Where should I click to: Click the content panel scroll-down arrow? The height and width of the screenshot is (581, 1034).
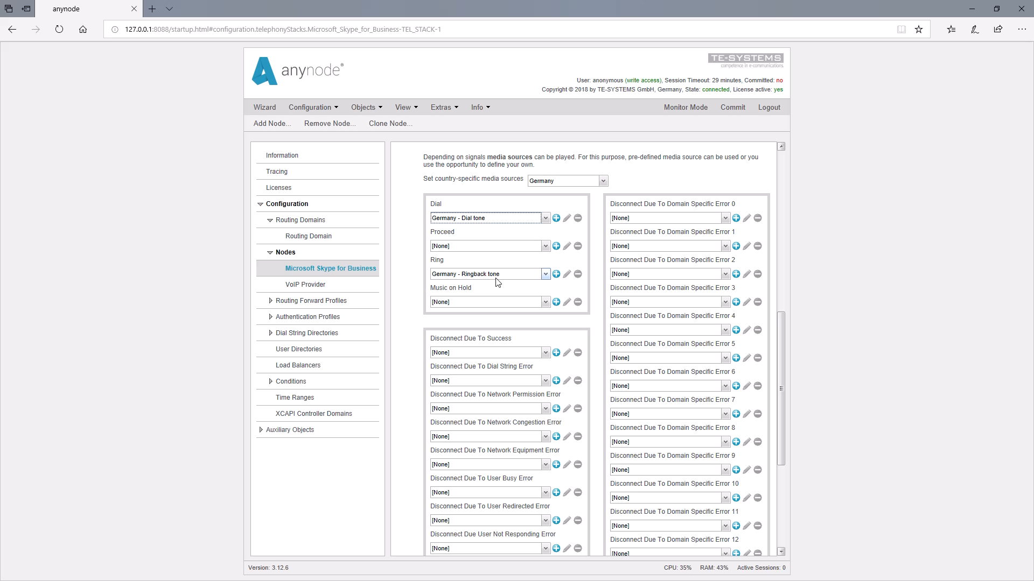pos(781,551)
